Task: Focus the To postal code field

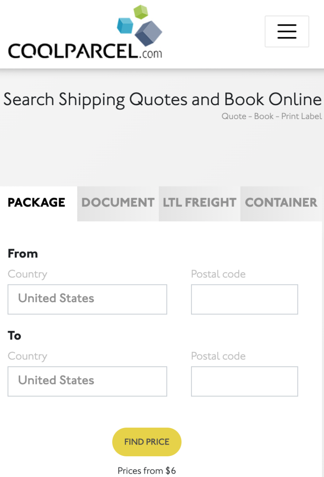Action: [244, 381]
